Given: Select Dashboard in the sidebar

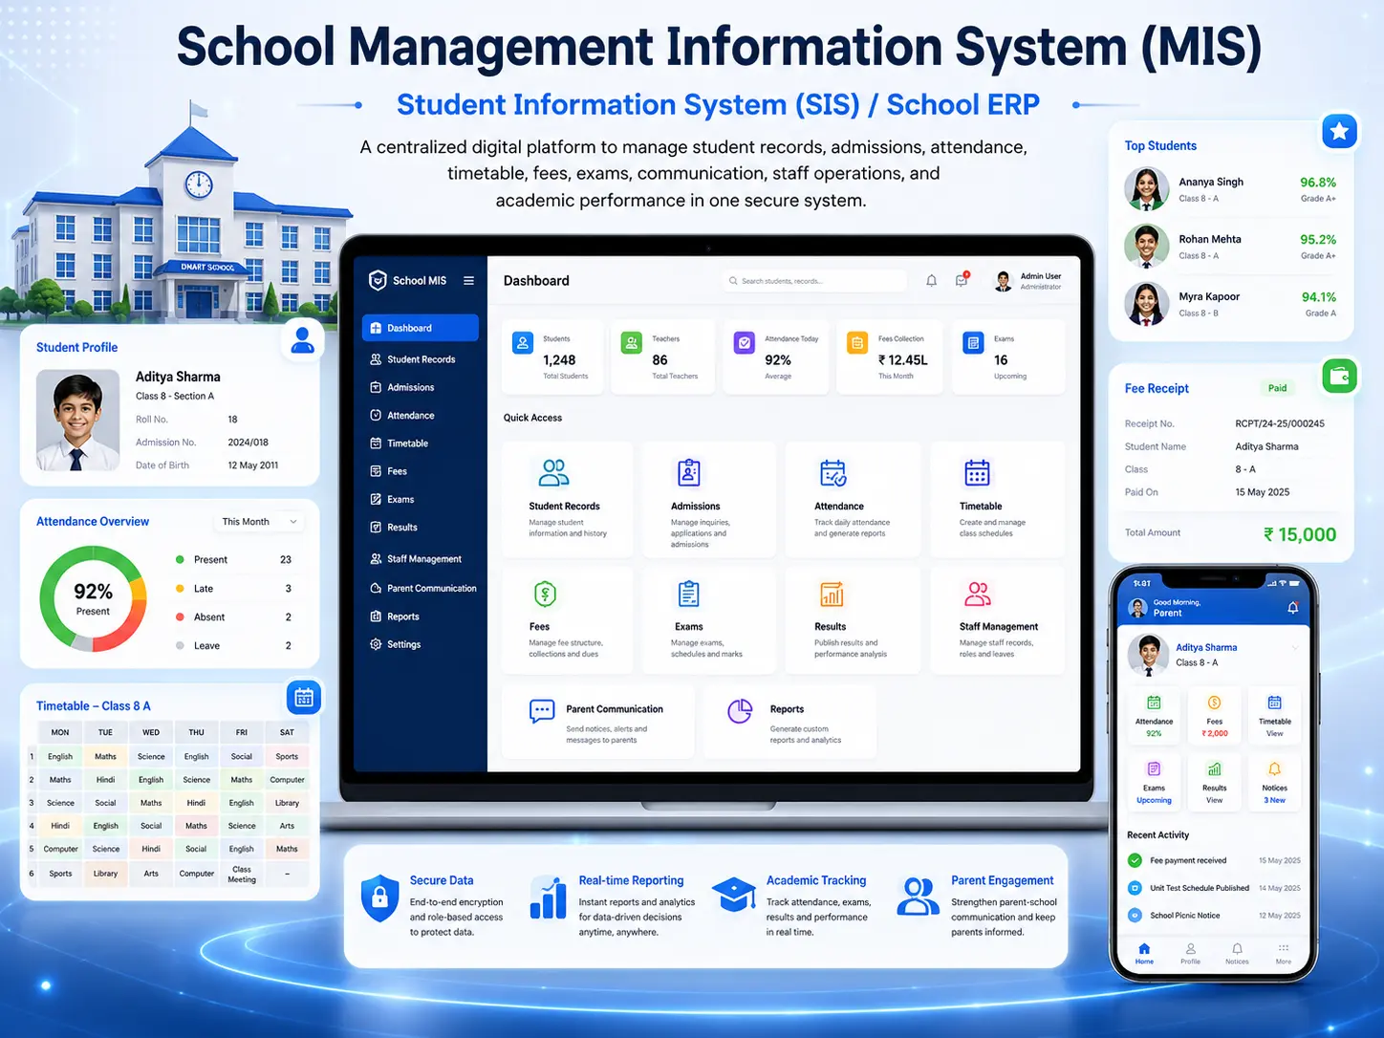Looking at the screenshot, I should [x=421, y=328].
